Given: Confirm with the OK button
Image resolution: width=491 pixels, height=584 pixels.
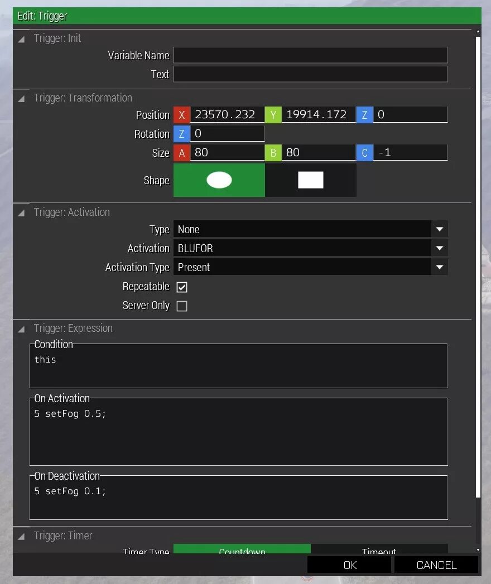Looking at the screenshot, I should tap(349, 564).
